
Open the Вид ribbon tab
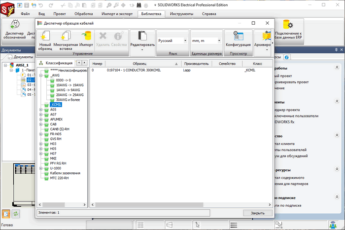tap(41, 14)
